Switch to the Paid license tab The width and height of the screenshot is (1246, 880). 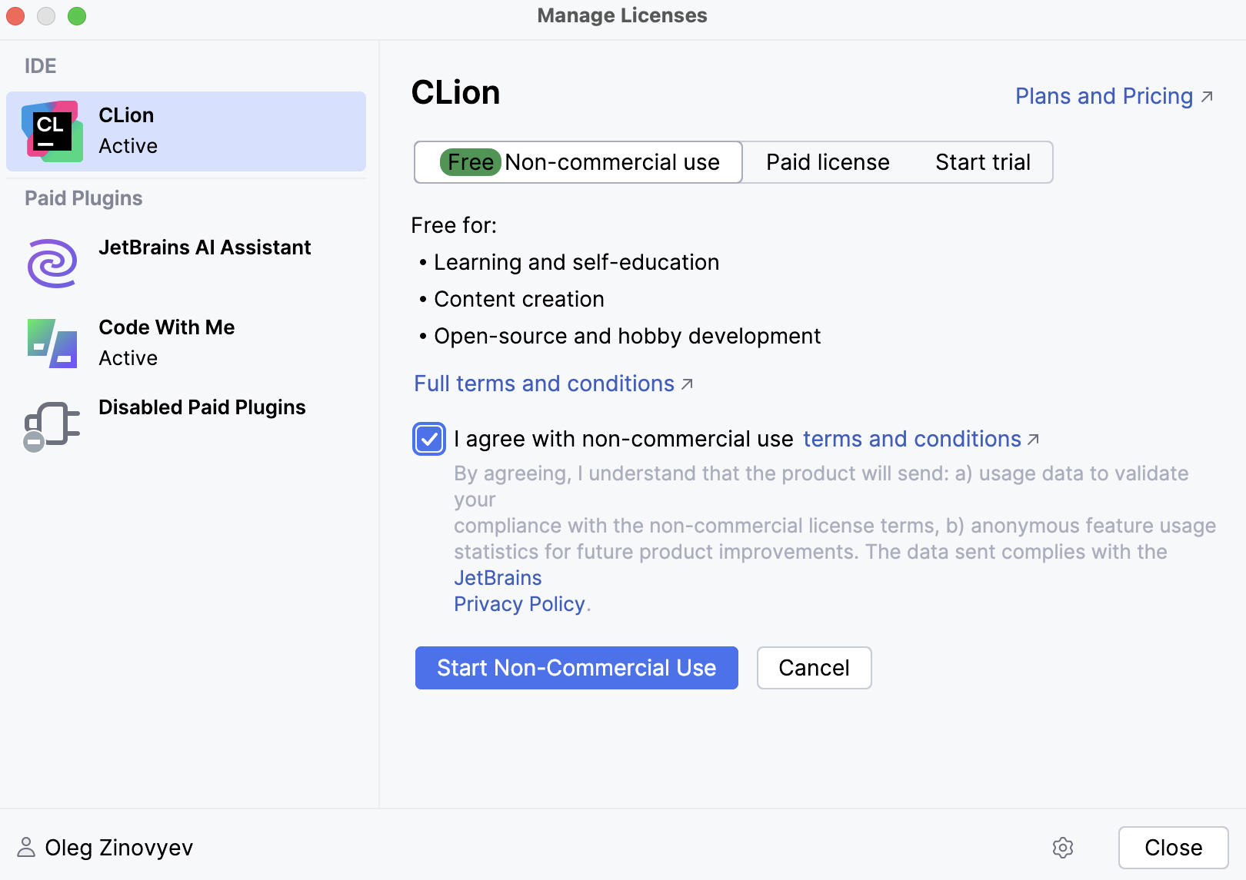[x=827, y=162]
